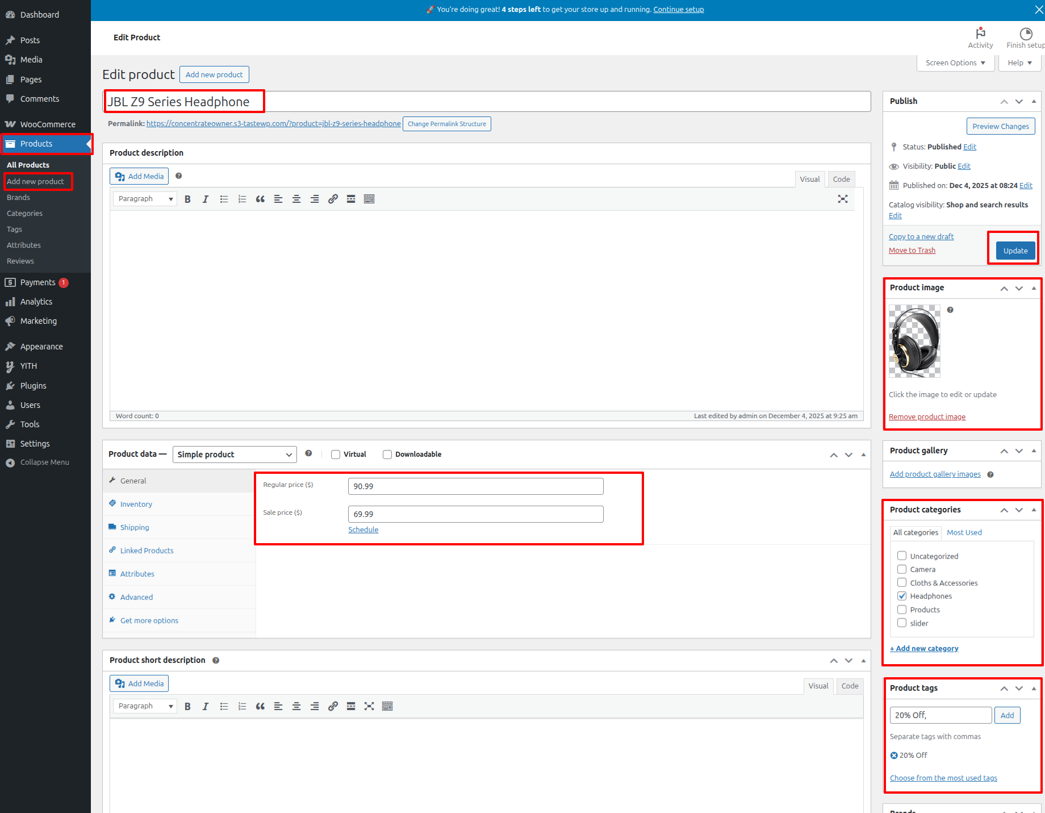Insert a blockquote in product description editor
This screenshot has width=1045, height=813.
pyautogui.click(x=260, y=199)
